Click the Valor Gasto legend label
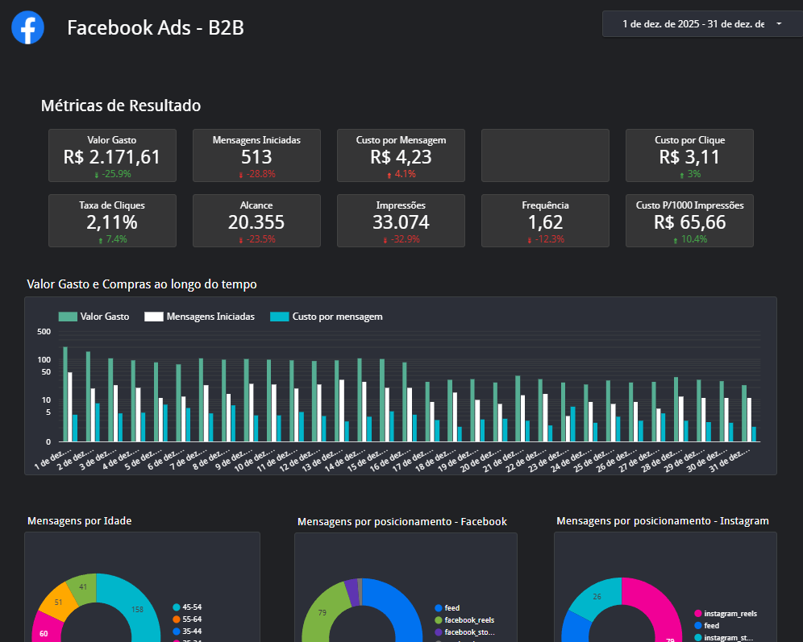The height and width of the screenshot is (642, 803). [x=105, y=317]
